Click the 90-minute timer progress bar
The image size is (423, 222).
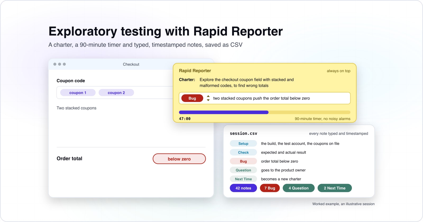(x=265, y=112)
